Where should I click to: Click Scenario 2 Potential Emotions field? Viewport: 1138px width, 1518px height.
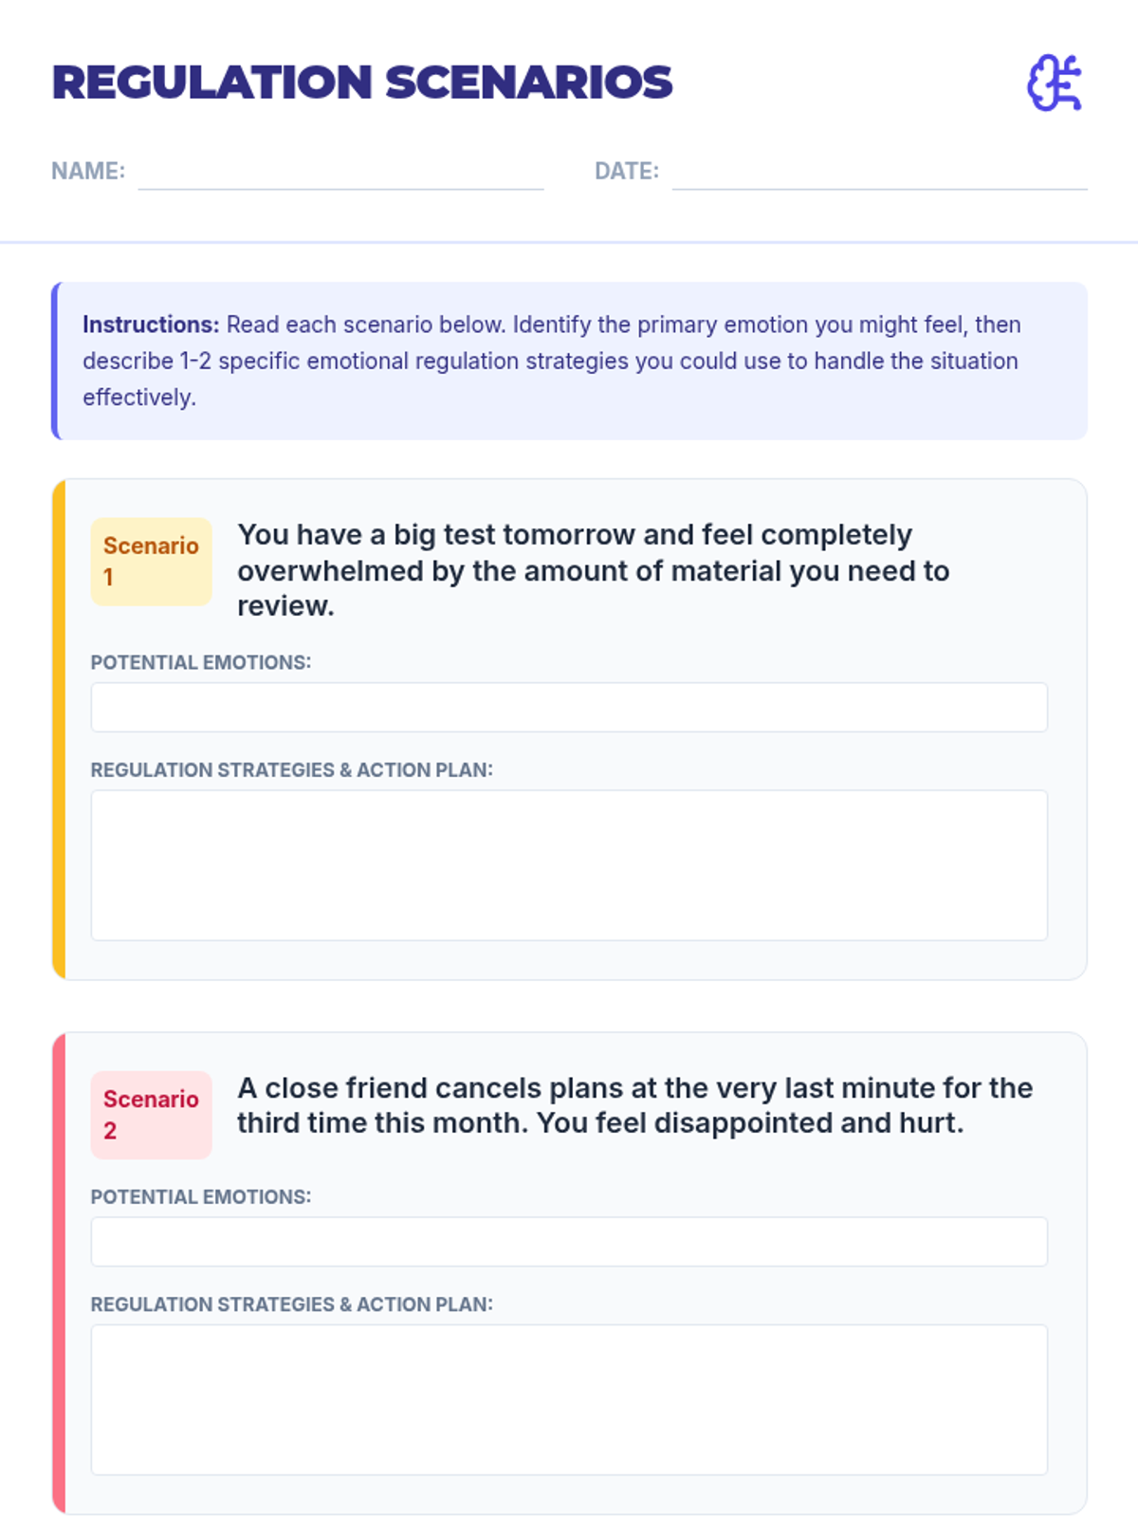pyautogui.click(x=569, y=1241)
